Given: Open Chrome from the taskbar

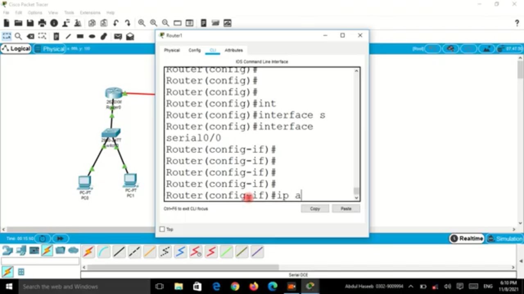Looking at the screenshot, I should tap(235, 287).
